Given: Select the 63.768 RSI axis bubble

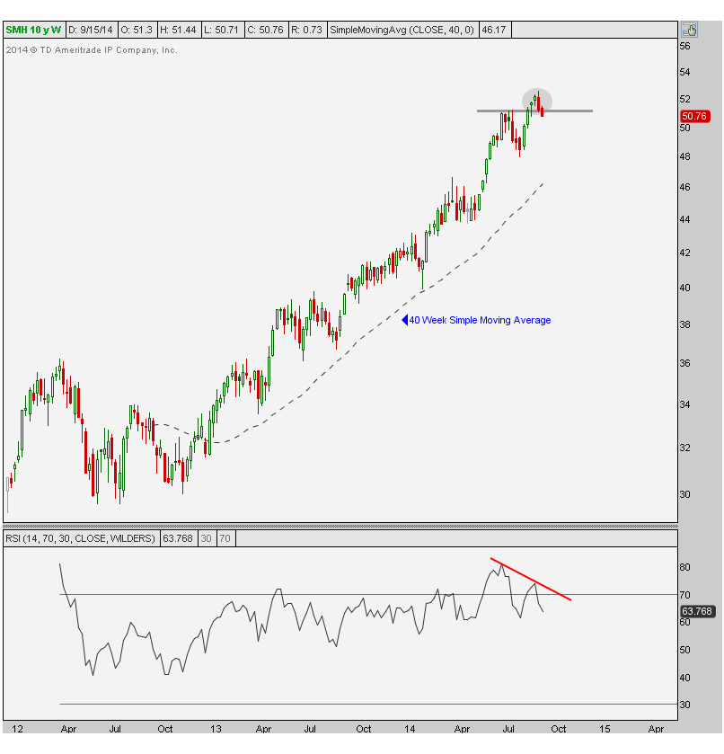Looking at the screenshot, I should pos(697,611).
